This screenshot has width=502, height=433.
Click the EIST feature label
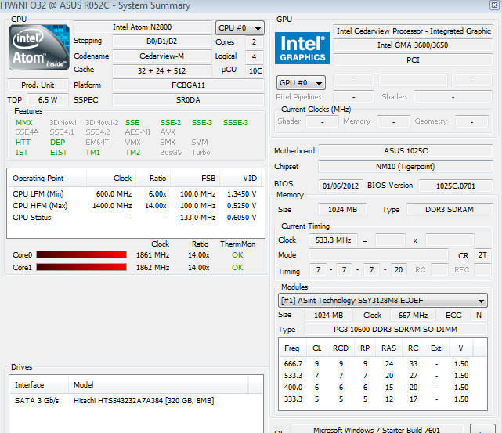[59, 153]
